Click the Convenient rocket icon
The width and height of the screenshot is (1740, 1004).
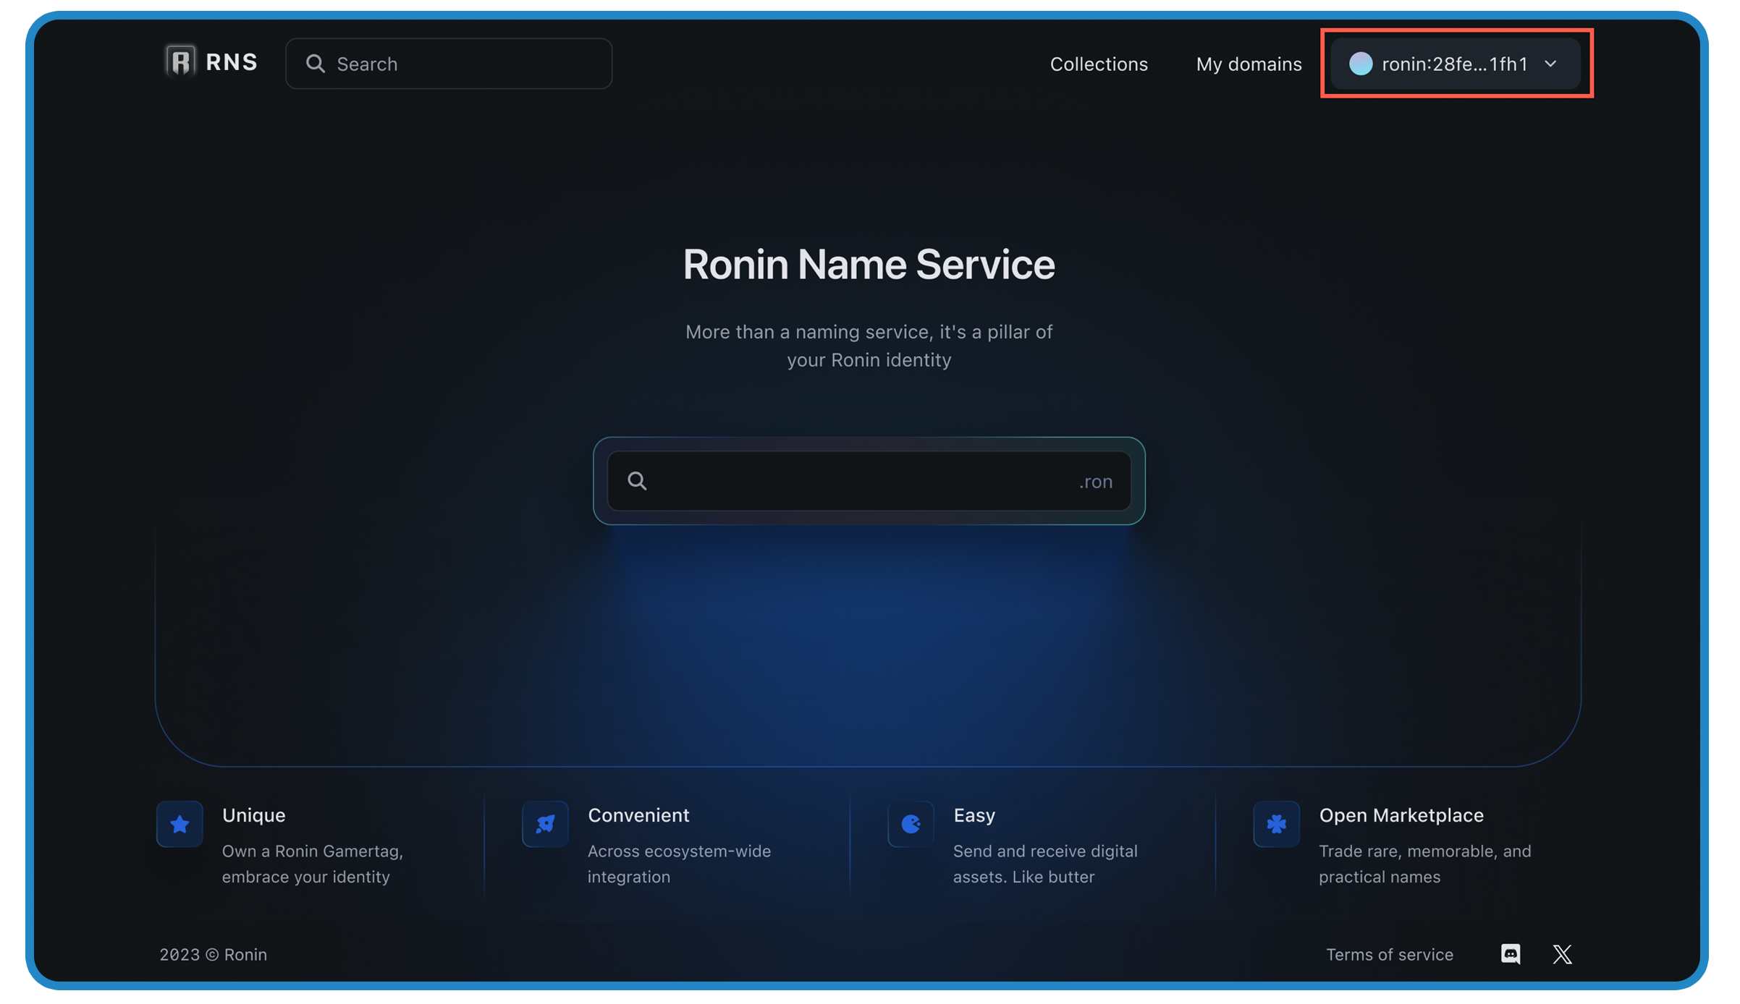click(x=545, y=824)
